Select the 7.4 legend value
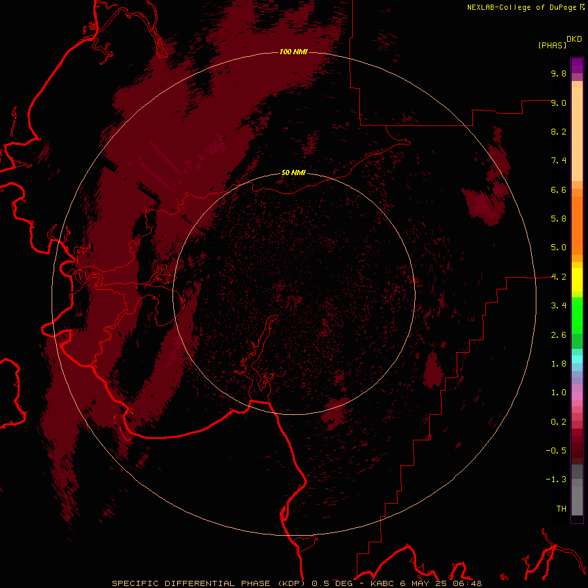This screenshot has width=588, height=588. pos(559,161)
